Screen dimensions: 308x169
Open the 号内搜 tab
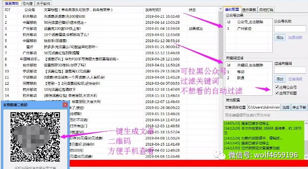27,4
